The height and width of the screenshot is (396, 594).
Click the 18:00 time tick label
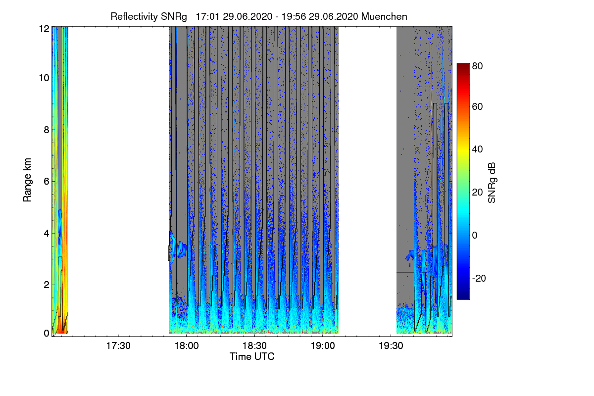pos(187,346)
